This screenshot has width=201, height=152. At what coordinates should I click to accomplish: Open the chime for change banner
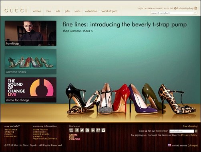(x=30, y=90)
